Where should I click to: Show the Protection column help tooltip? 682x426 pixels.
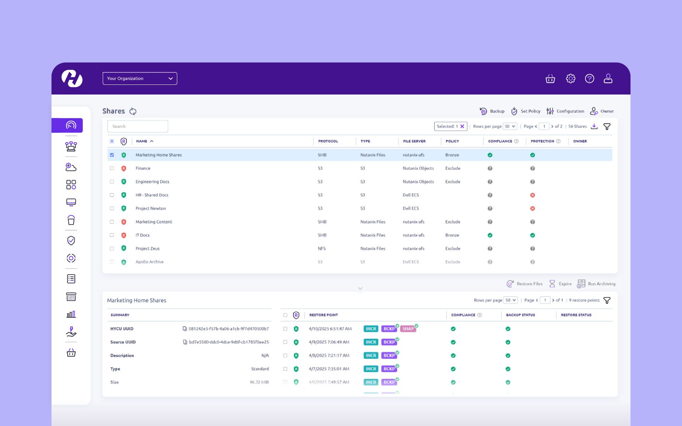click(x=558, y=141)
